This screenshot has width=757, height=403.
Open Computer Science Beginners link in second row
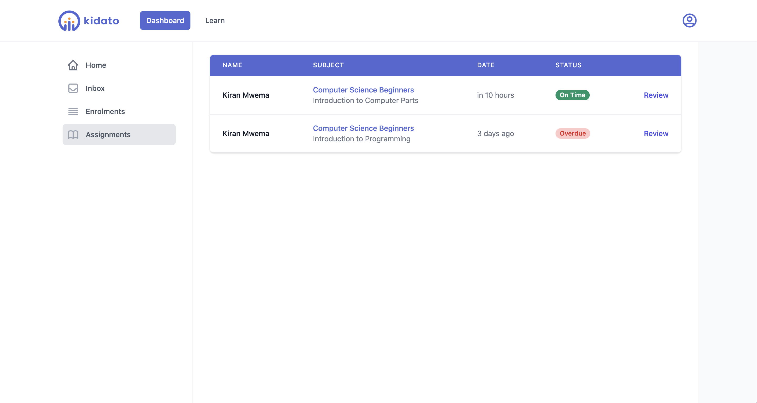[x=363, y=128]
